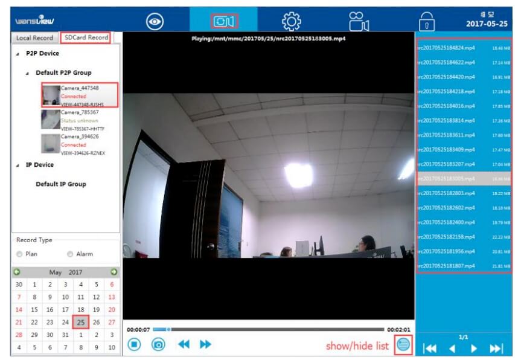
Task: Open the video playback section icon
Action: (x=224, y=21)
